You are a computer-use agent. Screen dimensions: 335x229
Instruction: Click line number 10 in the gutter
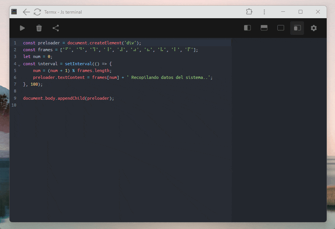click(x=14, y=105)
